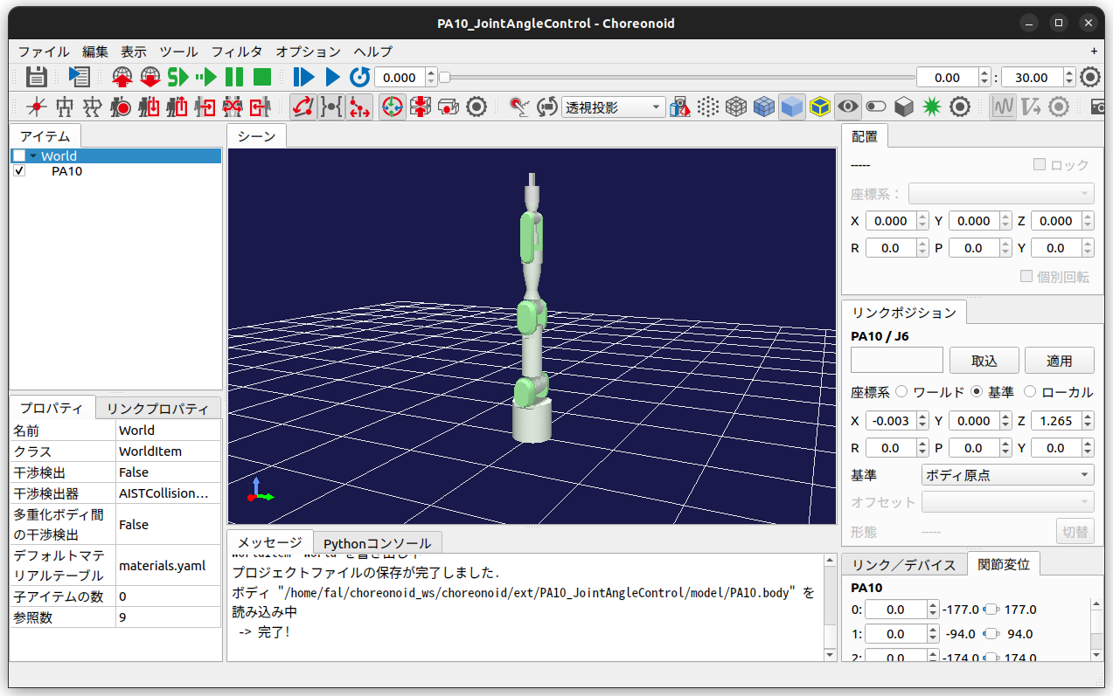Image resolution: width=1113 pixels, height=696 pixels.
Task: Click the blue play animation button
Action: point(332,77)
